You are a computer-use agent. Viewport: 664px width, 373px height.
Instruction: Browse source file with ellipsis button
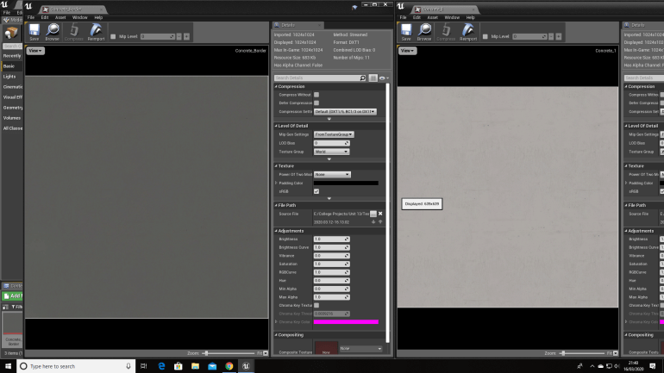pos(373,214)
